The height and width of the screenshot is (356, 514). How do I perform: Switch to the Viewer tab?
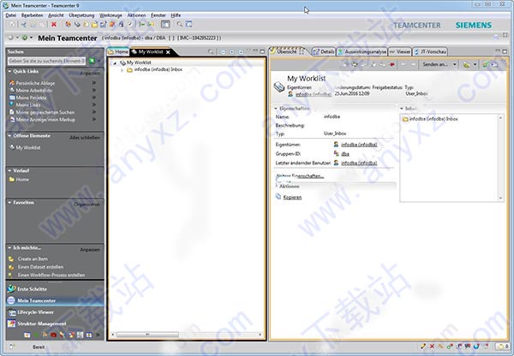coord(400,51)
